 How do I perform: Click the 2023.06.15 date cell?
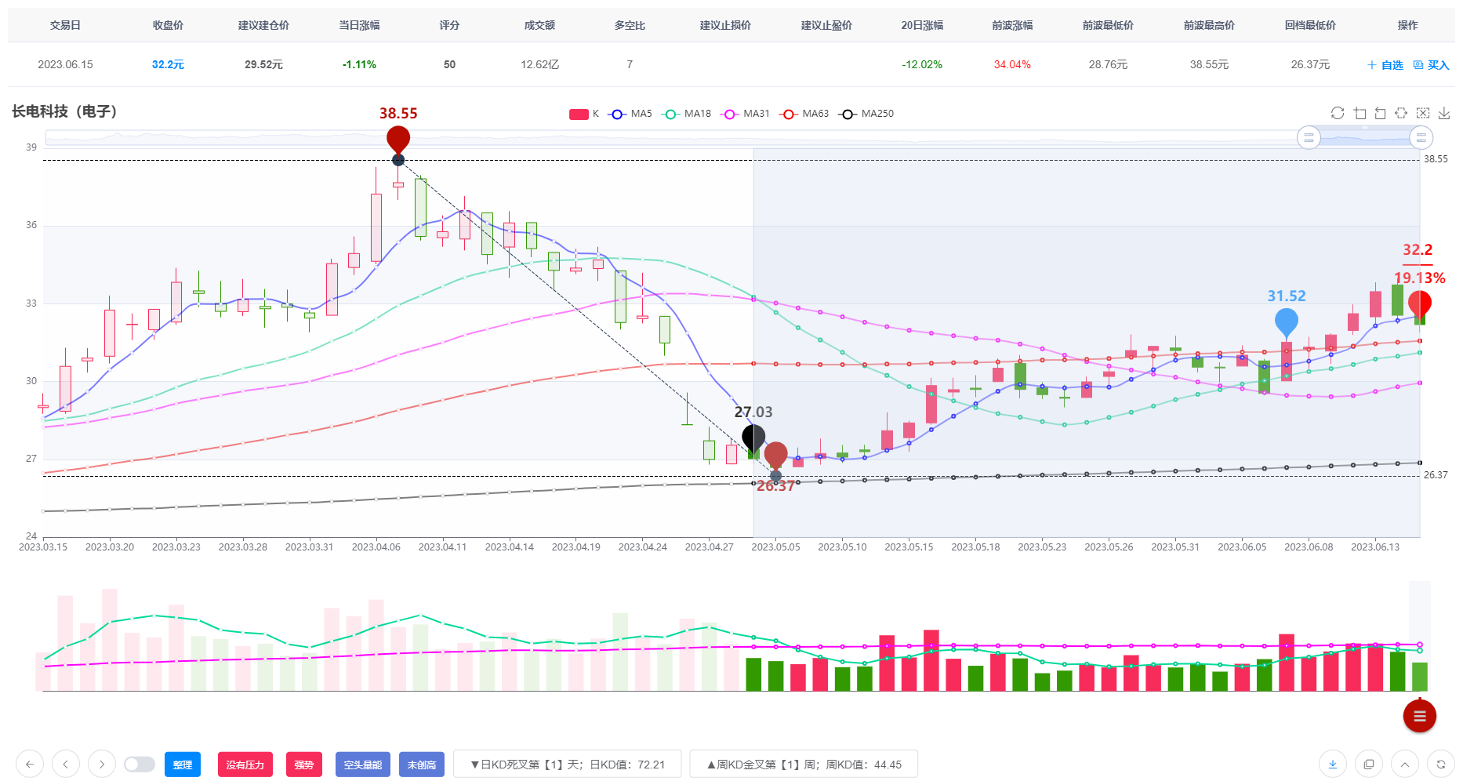point(65,64)
